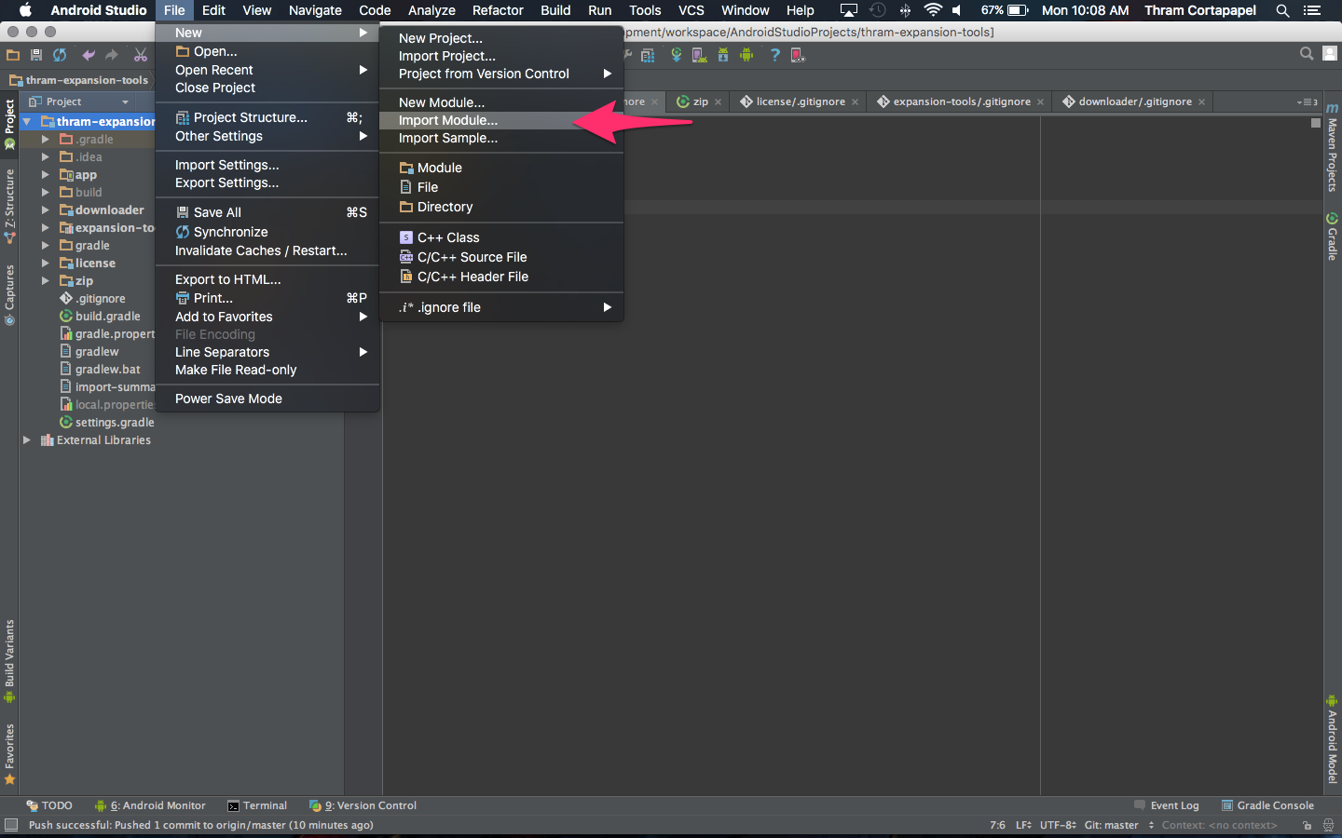Select Invalidate Caches / Restart...
The height and width of the screenshot is (838, 1342).
point(267,250)
